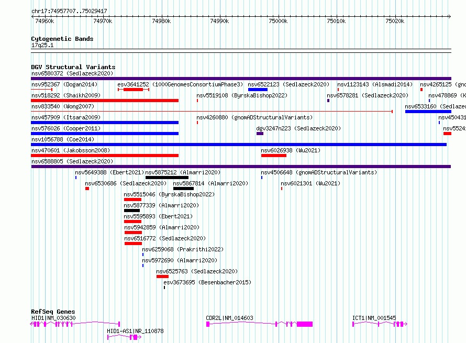Click the dgv3247n223 purple variant bar
The height and width of the screenshot is (343, 466).
pyautogui.click(x=260, y=134)
